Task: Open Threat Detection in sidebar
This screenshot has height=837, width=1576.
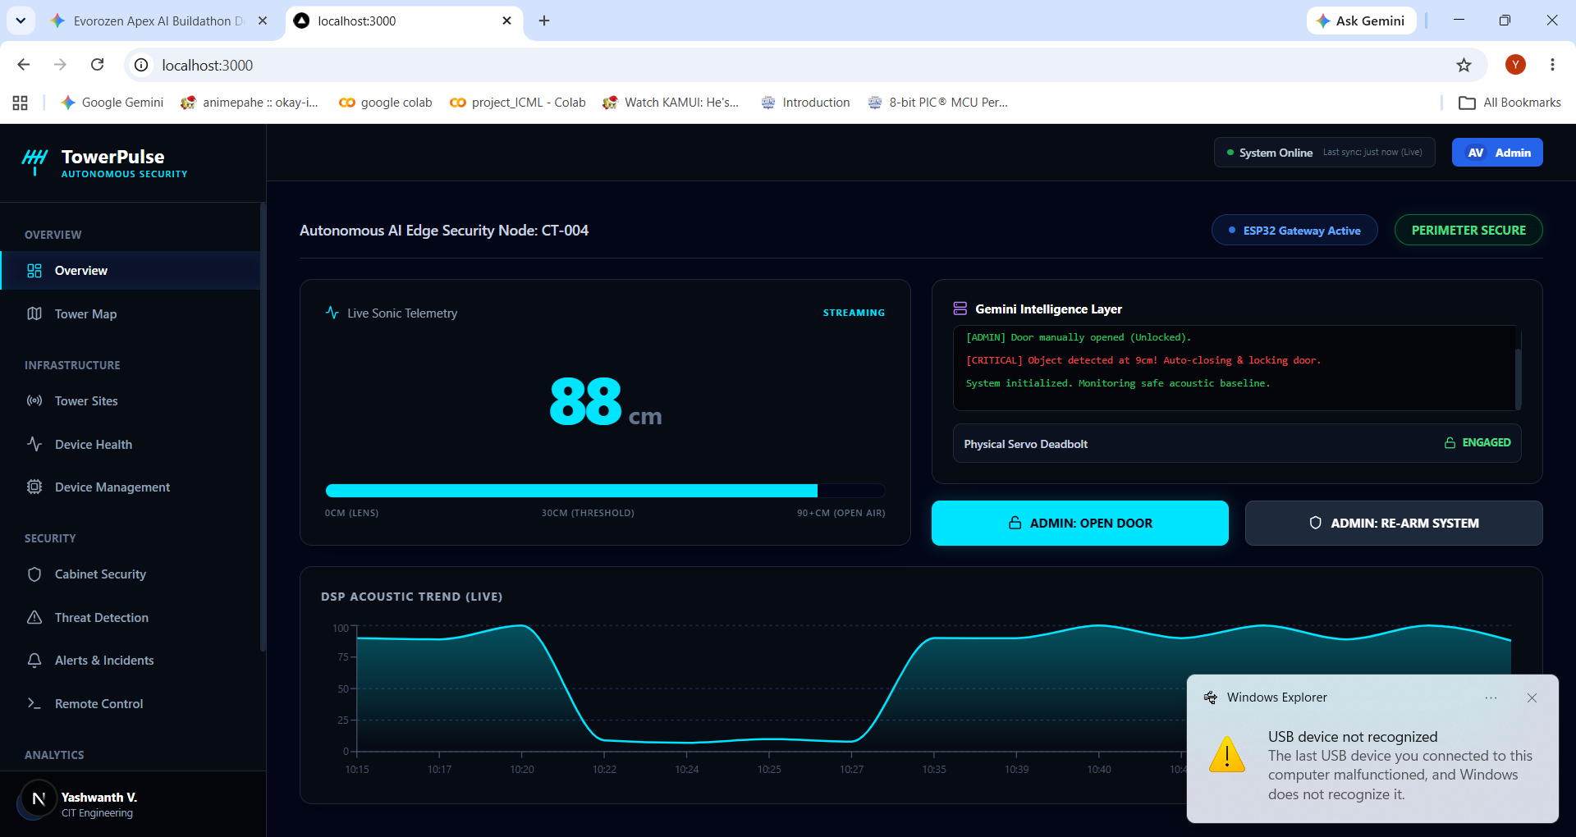Action: pyautogui.click(x=131, y=618)
